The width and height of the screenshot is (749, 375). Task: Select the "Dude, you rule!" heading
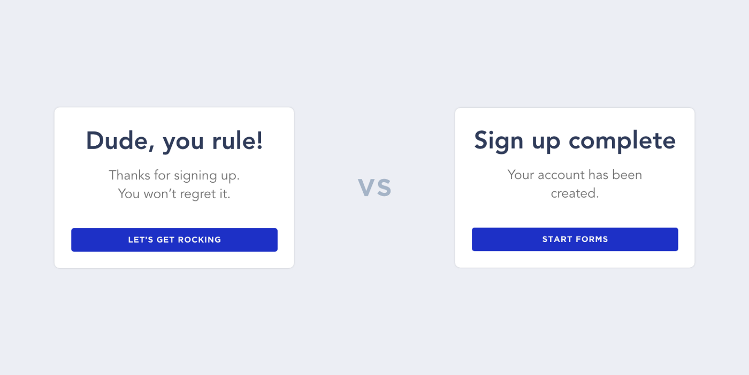point(174,141)
